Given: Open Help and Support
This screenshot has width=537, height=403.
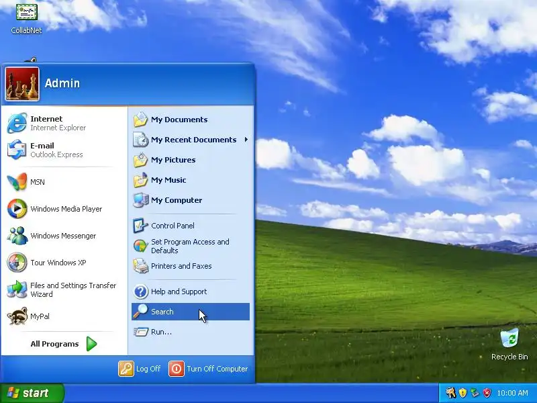Looking at the screenshot, I should pos(191,292).
